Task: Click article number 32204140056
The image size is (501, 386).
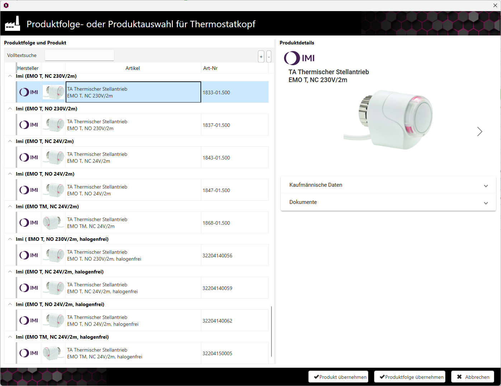Action: point(217,256)
